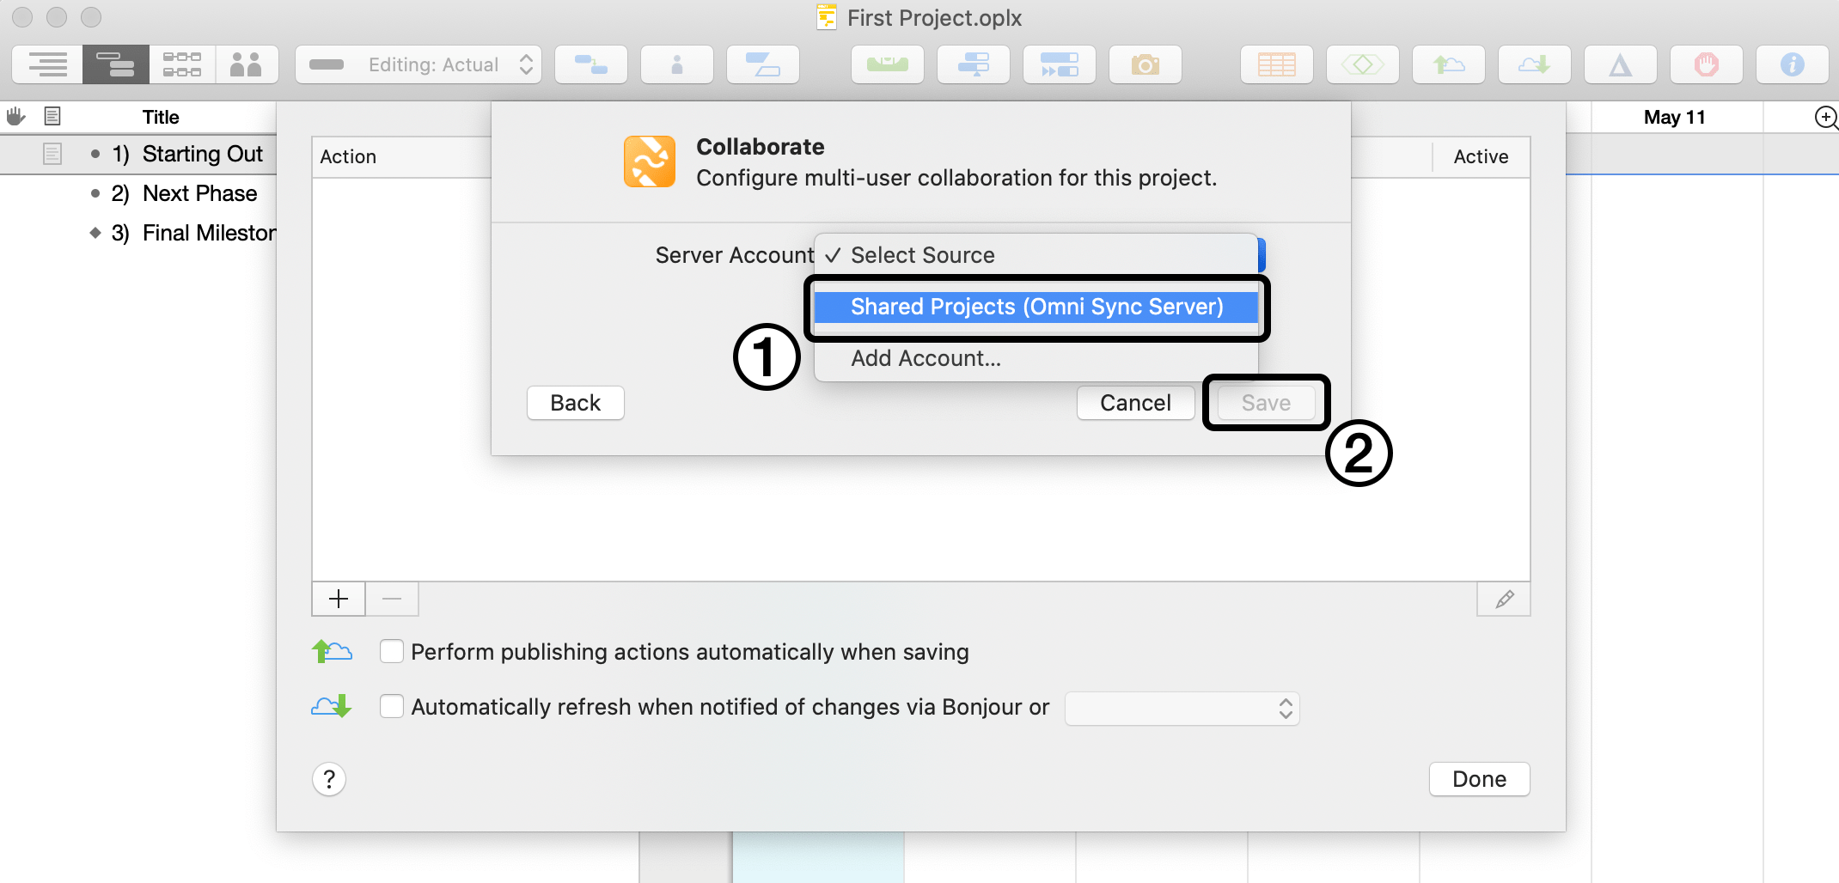Image resolution: width=1839 pixels, height=883 pixels.
Task: Open the Editing: Actual dropdown
Action: point(419,64)
